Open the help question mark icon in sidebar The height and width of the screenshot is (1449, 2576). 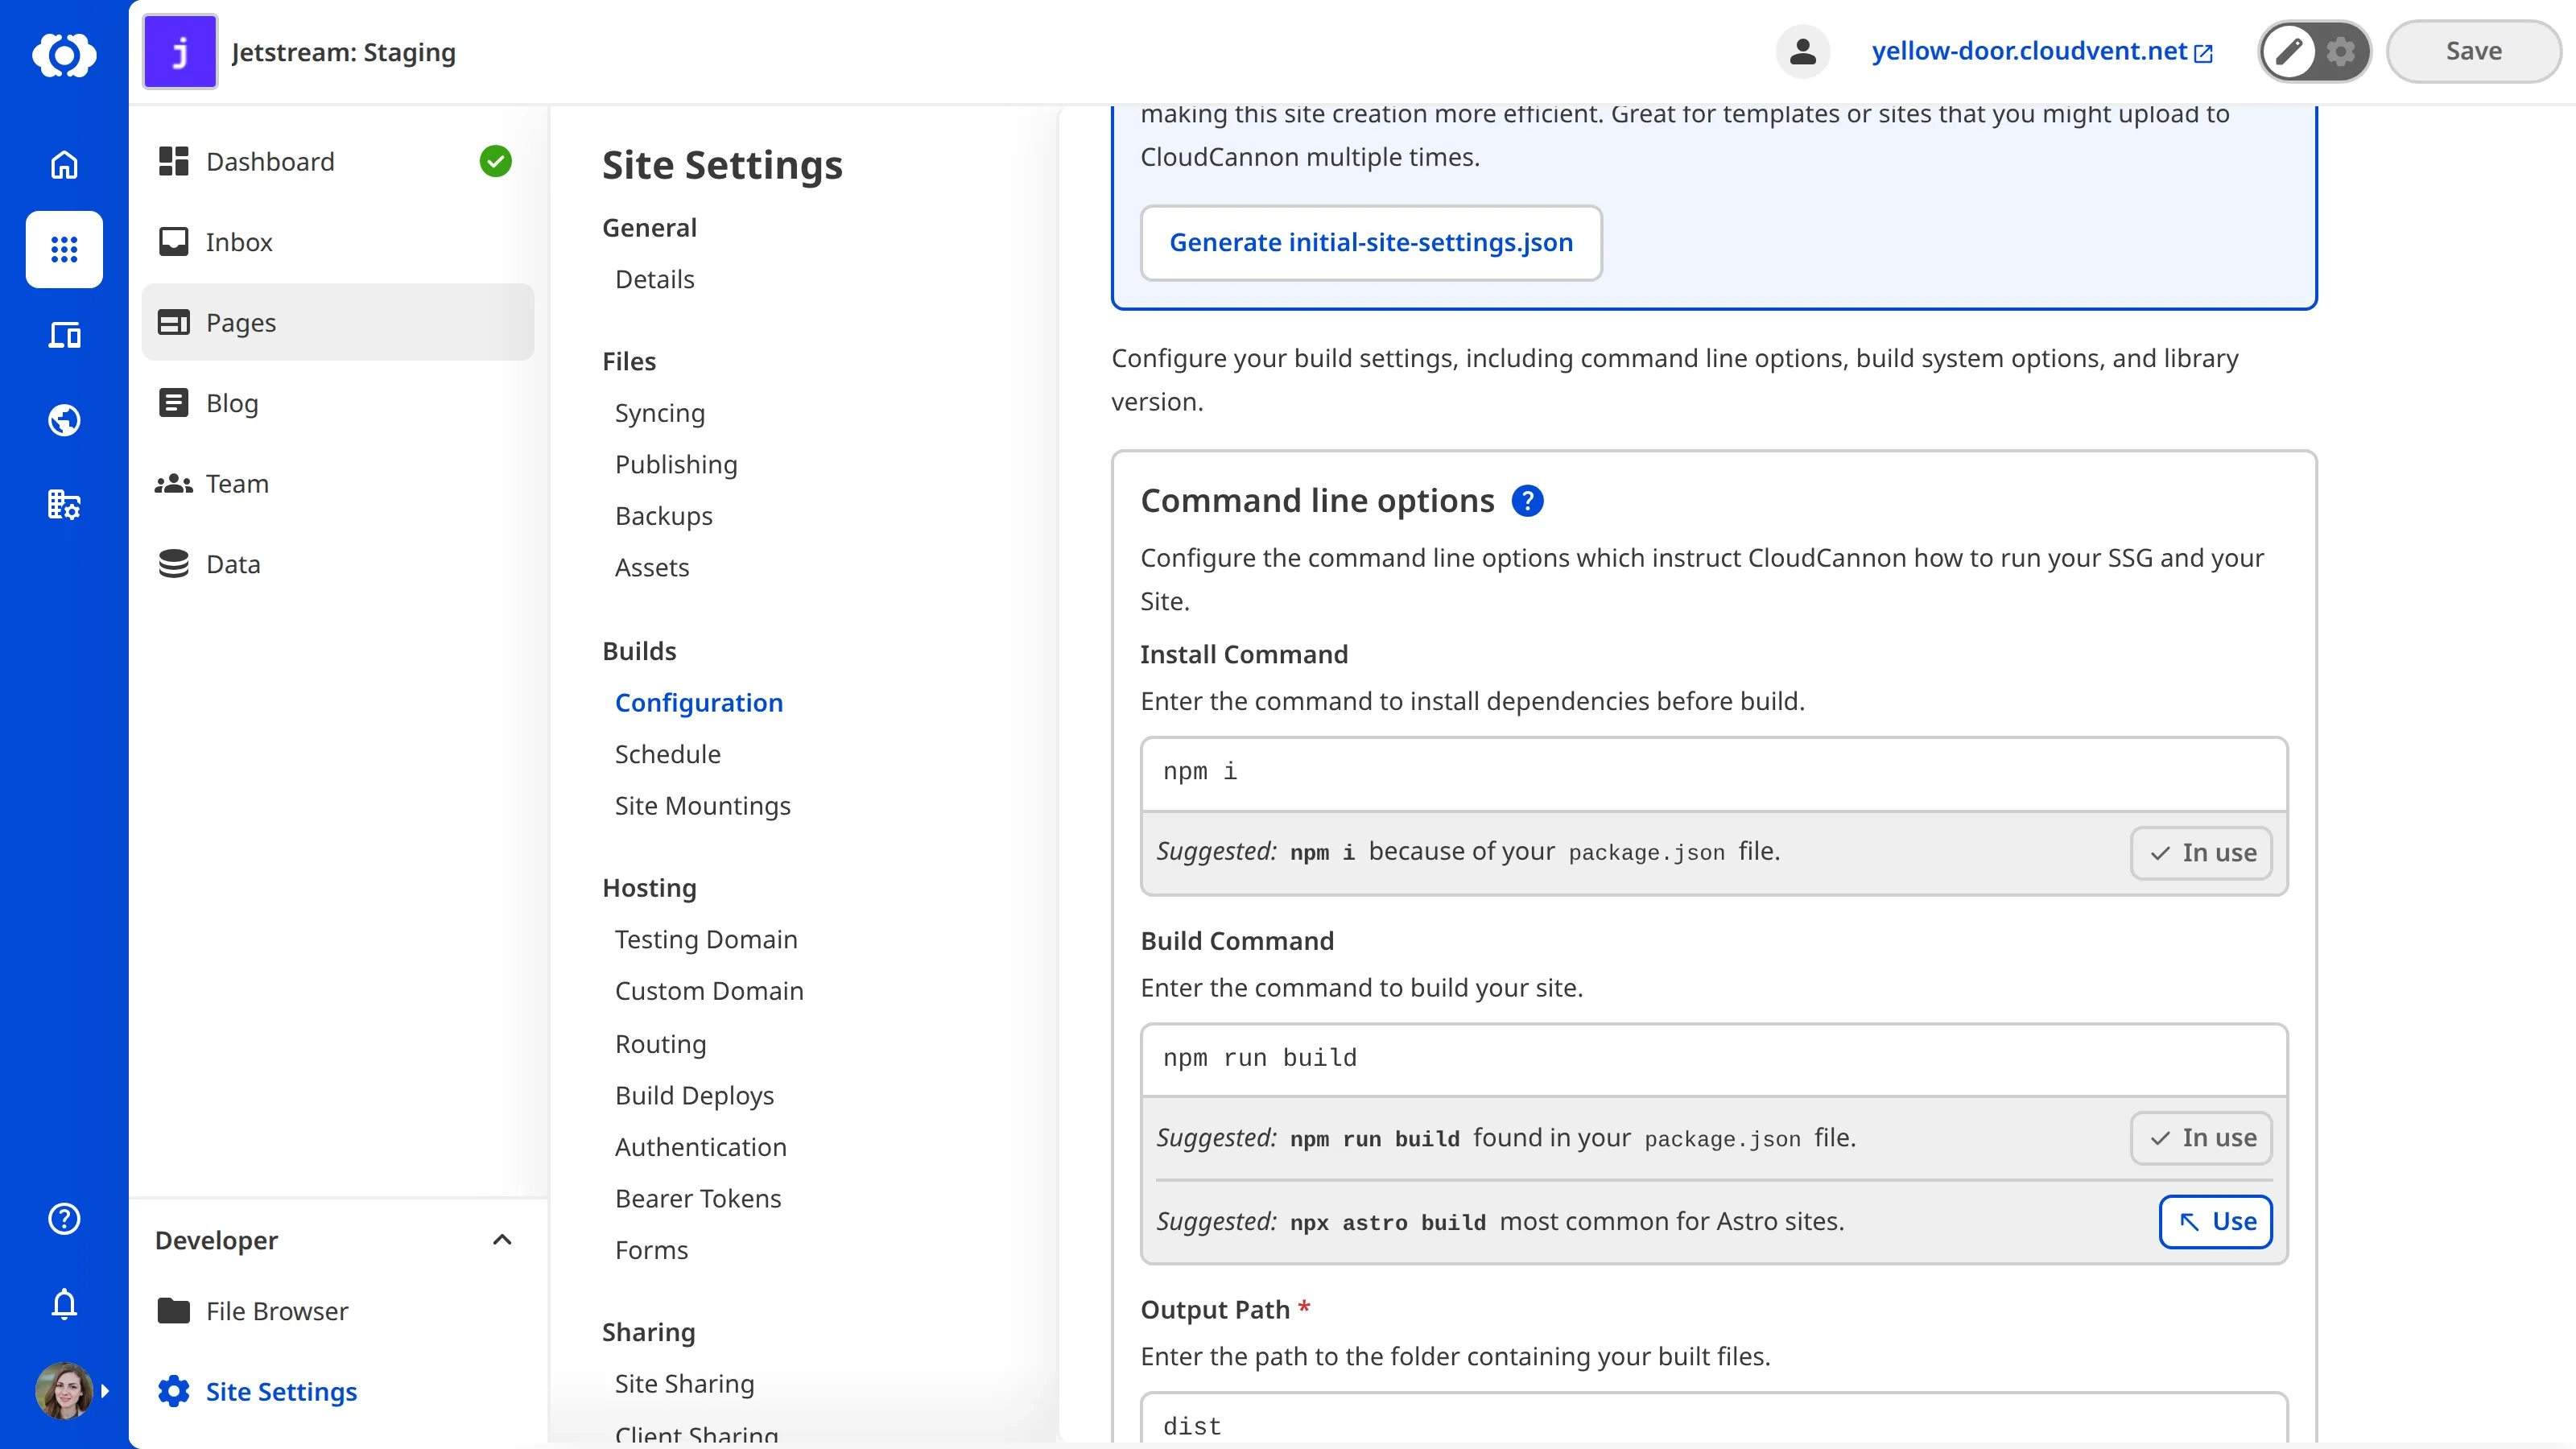[64, 1218]
